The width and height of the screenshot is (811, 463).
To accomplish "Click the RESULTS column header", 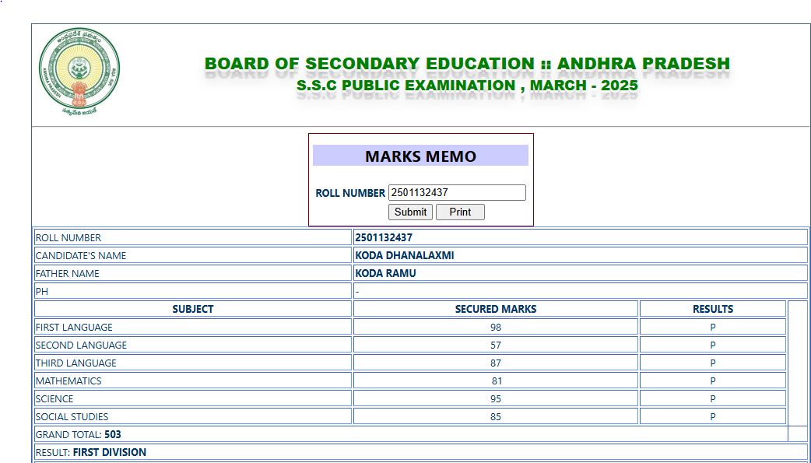I will pos(713,309).
